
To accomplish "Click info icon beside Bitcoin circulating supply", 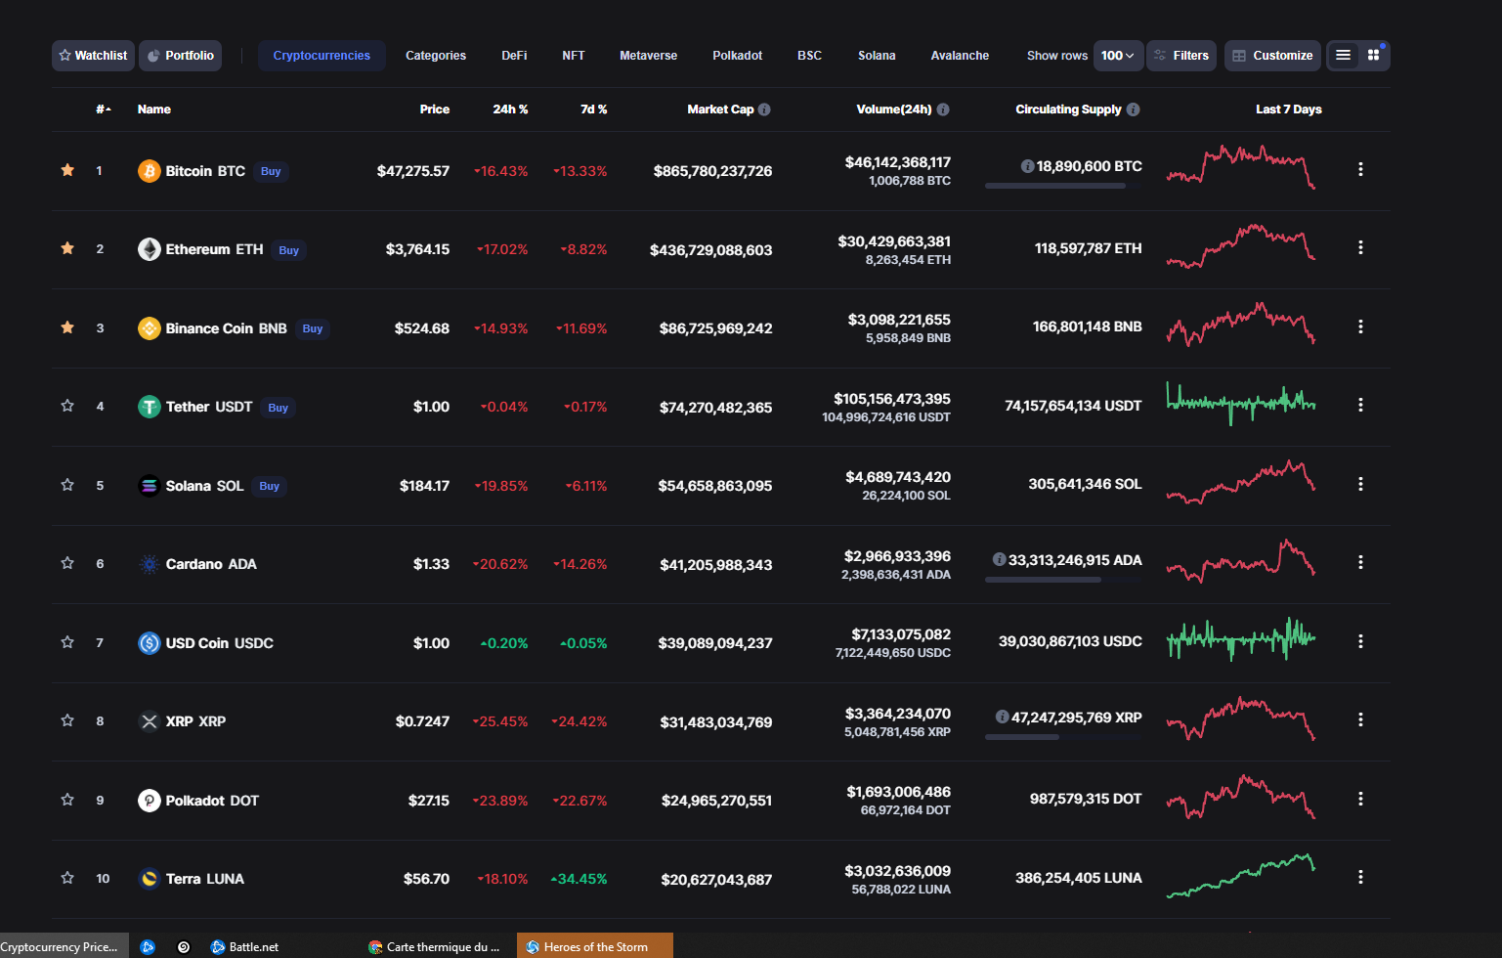I will (1027, 166).
